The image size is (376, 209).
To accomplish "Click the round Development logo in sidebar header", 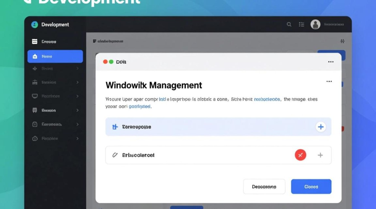I will [34, 25].
